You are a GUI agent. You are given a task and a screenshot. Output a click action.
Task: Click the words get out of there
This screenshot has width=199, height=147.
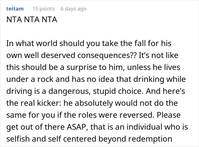click(x=36, y=127)
